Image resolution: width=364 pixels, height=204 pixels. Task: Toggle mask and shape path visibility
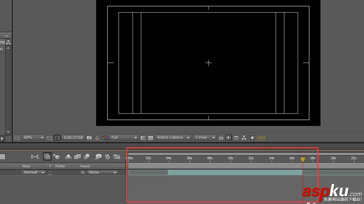(57, 138)
